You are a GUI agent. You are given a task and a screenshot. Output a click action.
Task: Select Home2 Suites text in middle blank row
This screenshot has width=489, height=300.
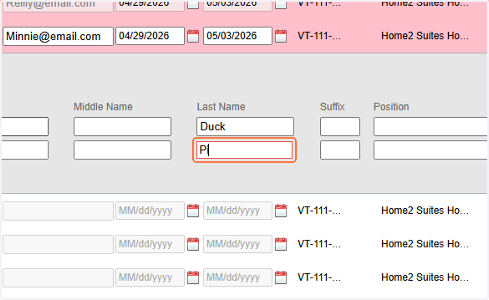click(425, 244)
